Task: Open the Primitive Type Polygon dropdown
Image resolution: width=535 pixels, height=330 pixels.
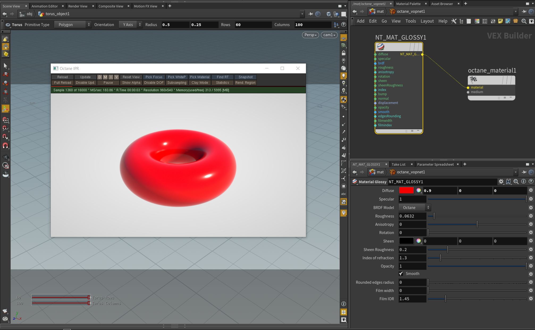Action: [73, 25]
